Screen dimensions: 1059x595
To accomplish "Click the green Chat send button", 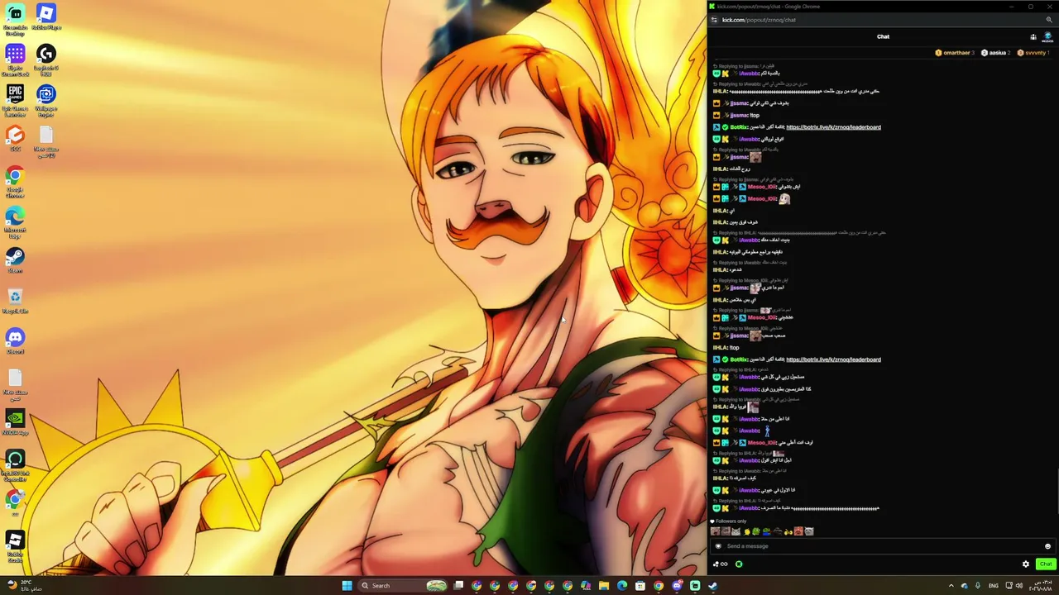I will point(1046,564).
